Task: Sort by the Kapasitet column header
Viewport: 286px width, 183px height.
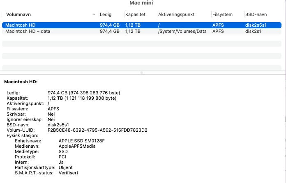Action: 135,15
